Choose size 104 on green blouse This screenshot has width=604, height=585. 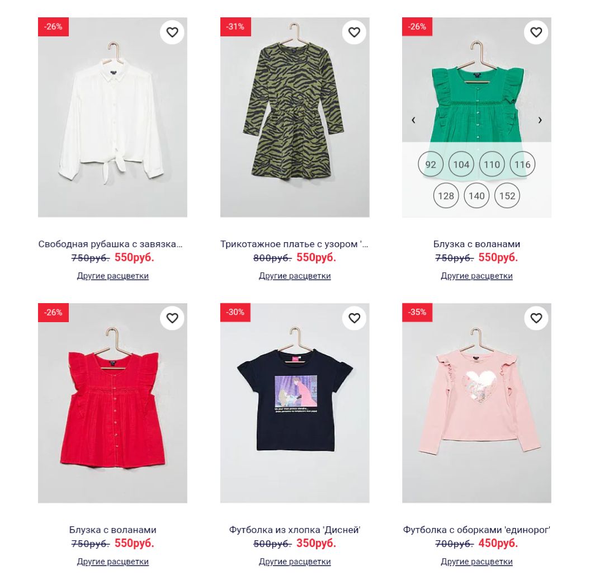[x=461, y=164]
